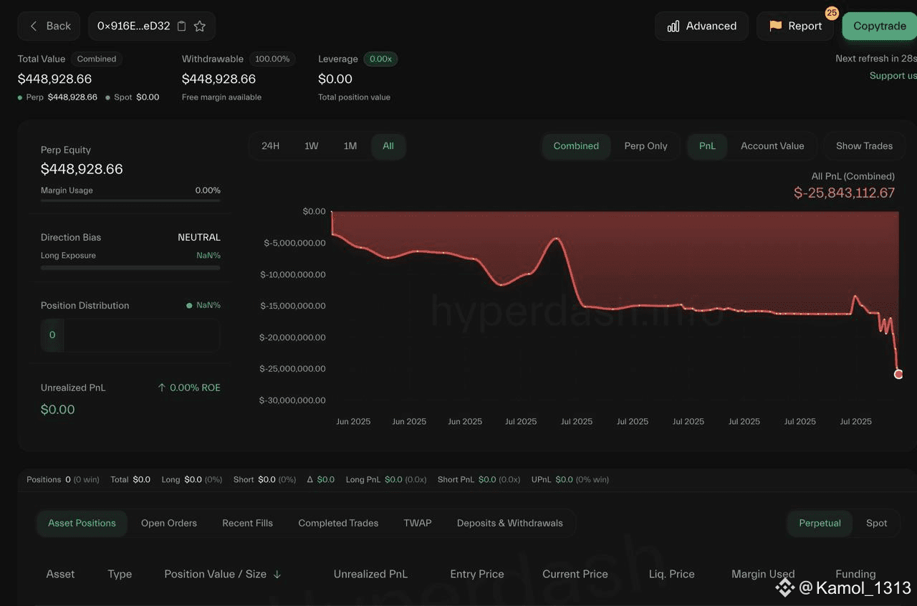The height and width of the screenshot is (606, 917).
Task: Open the Report dialog
Action: pos(795,26)
